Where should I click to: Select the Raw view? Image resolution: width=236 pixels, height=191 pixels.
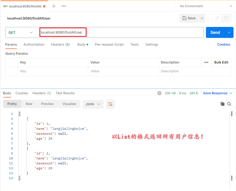click(29, 104)
